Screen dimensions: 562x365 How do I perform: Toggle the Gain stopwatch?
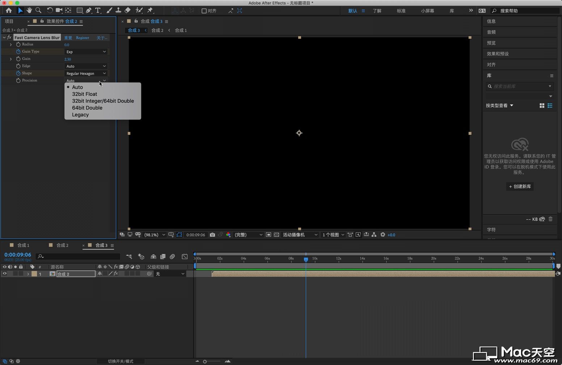coord(18,59)
